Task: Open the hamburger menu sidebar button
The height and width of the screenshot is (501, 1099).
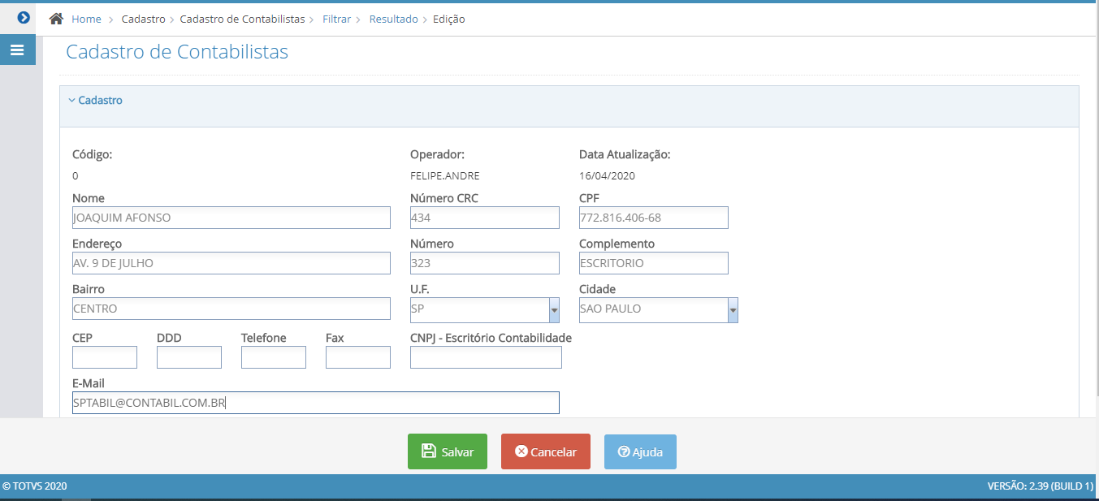Action: coord(17,50)
